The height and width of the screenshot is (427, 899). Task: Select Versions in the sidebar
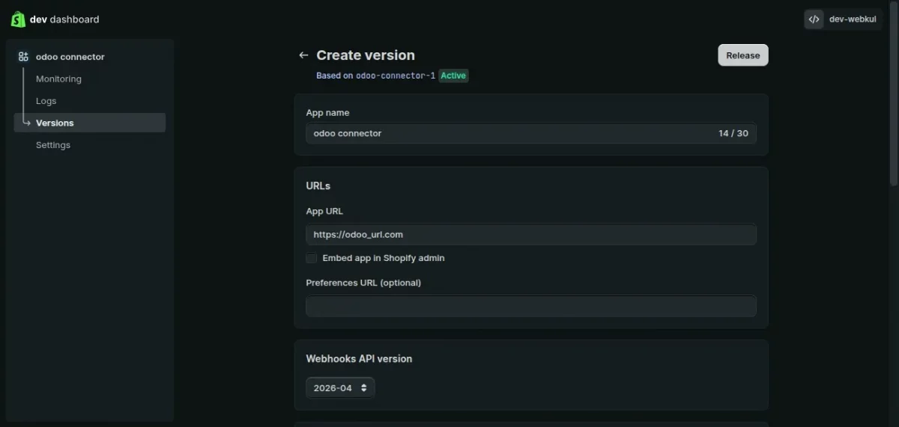(x=90, y=123)
